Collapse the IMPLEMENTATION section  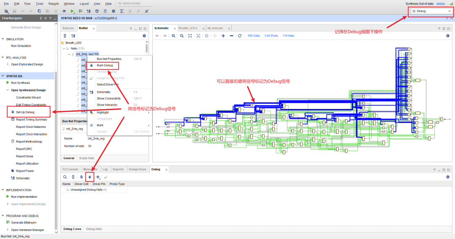[3, 190]
